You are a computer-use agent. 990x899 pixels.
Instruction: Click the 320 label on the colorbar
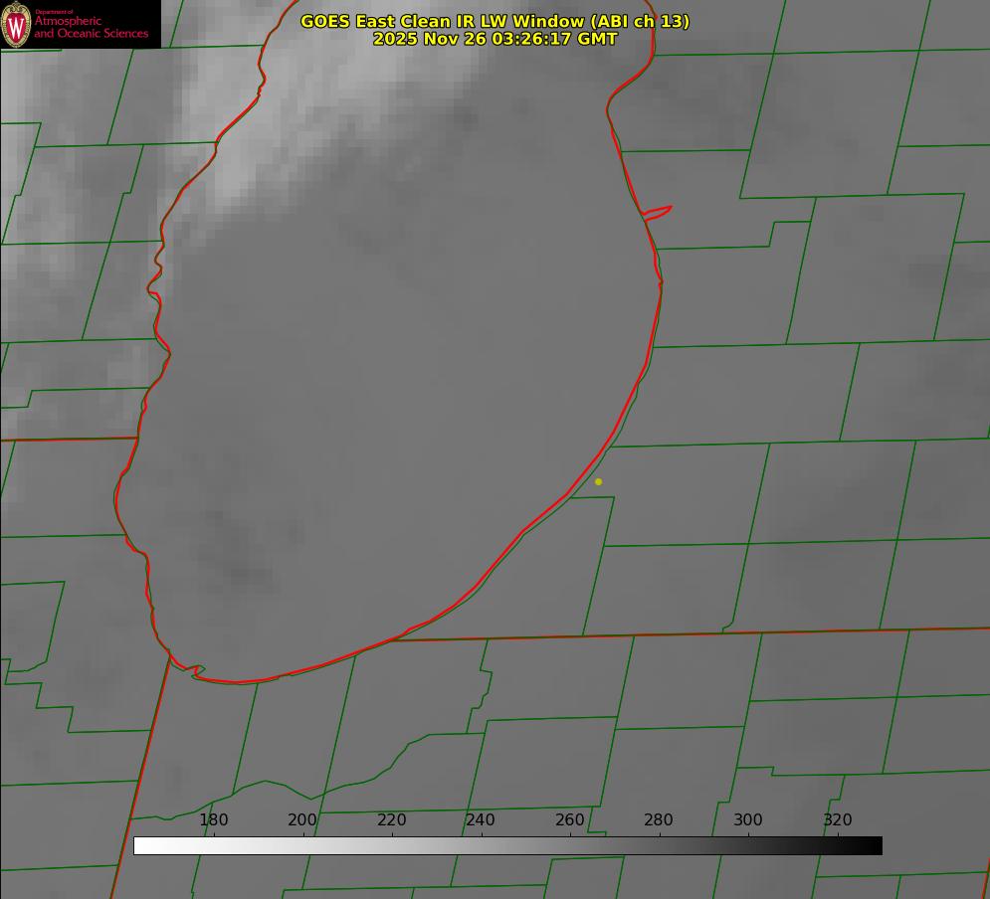838,819
